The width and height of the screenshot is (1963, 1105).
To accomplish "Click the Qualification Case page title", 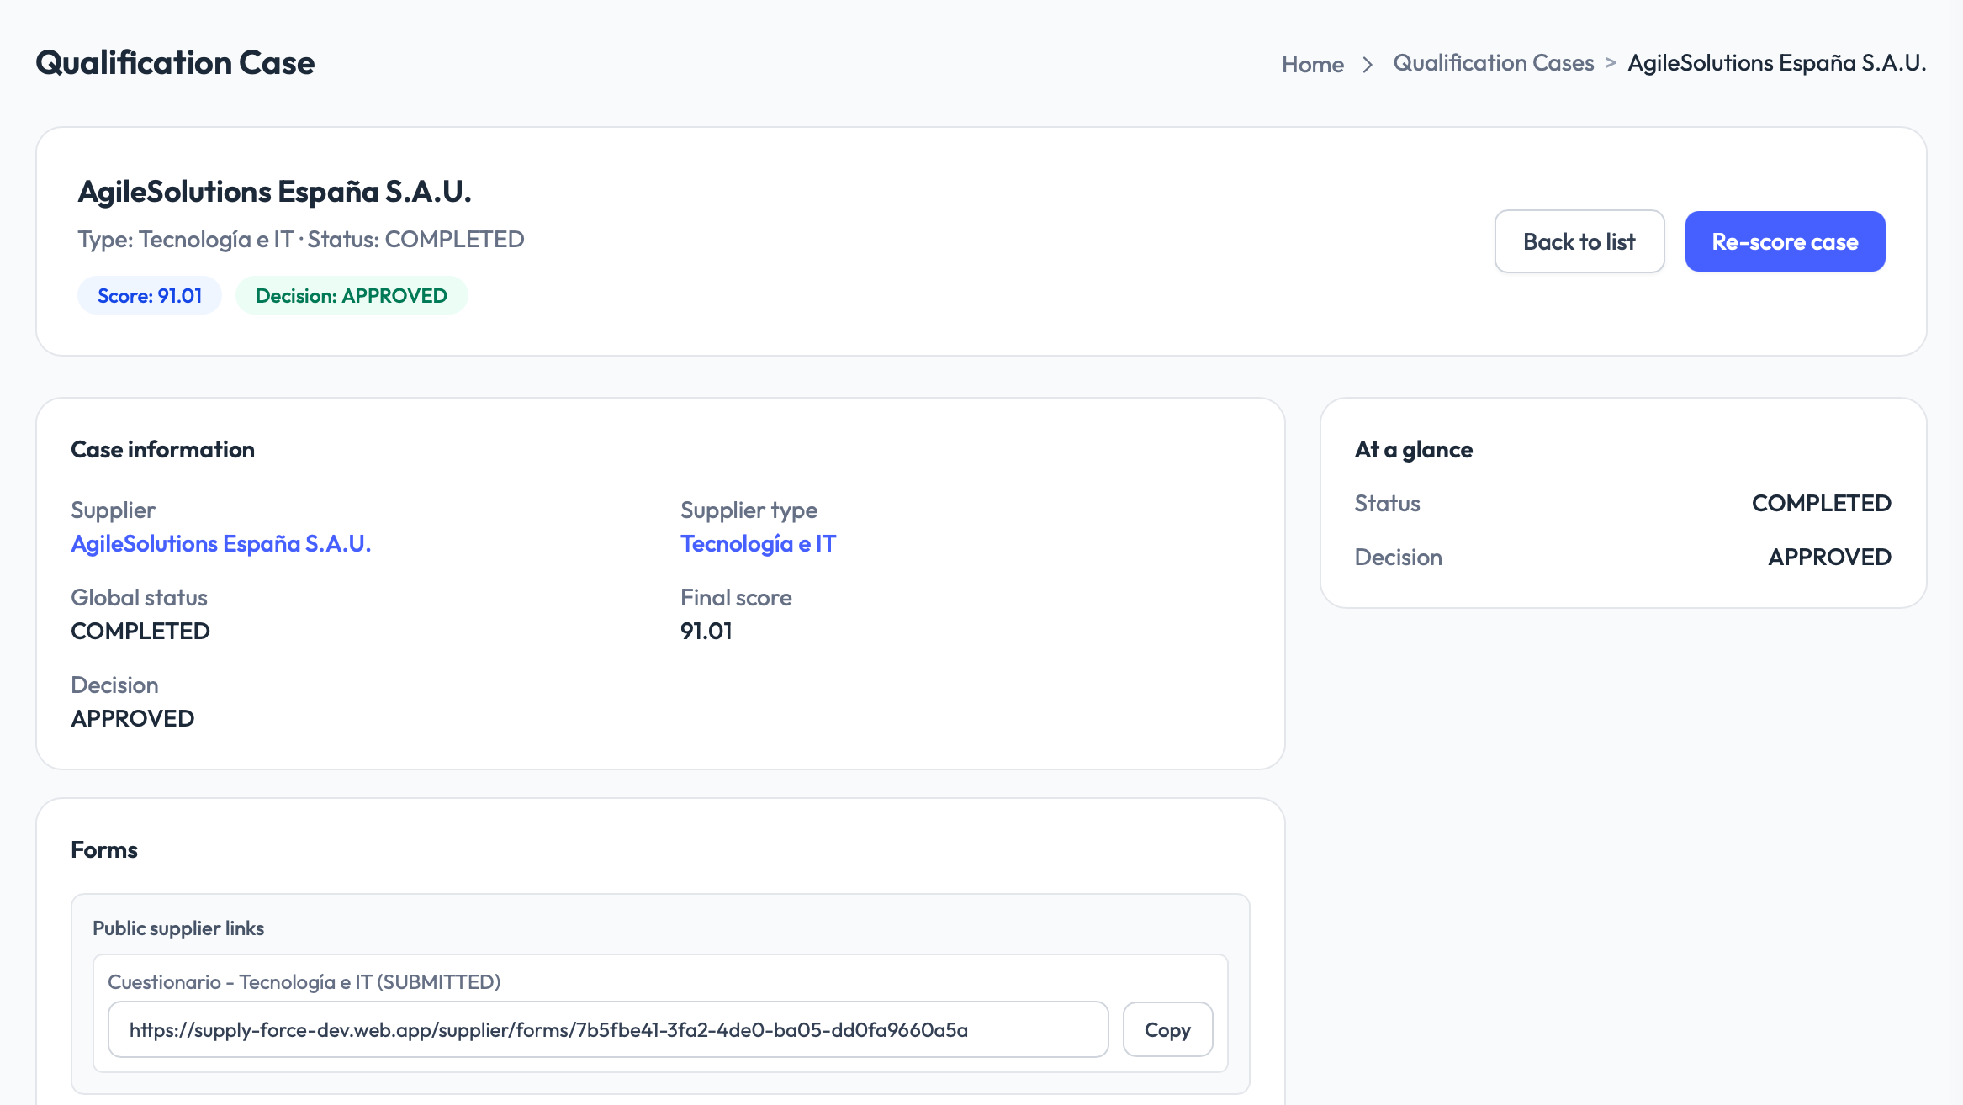I will click(175, 63).
